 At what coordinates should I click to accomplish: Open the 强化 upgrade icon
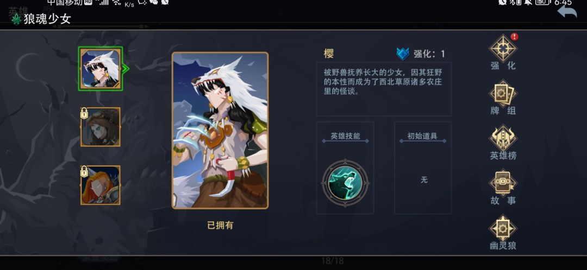503,48
